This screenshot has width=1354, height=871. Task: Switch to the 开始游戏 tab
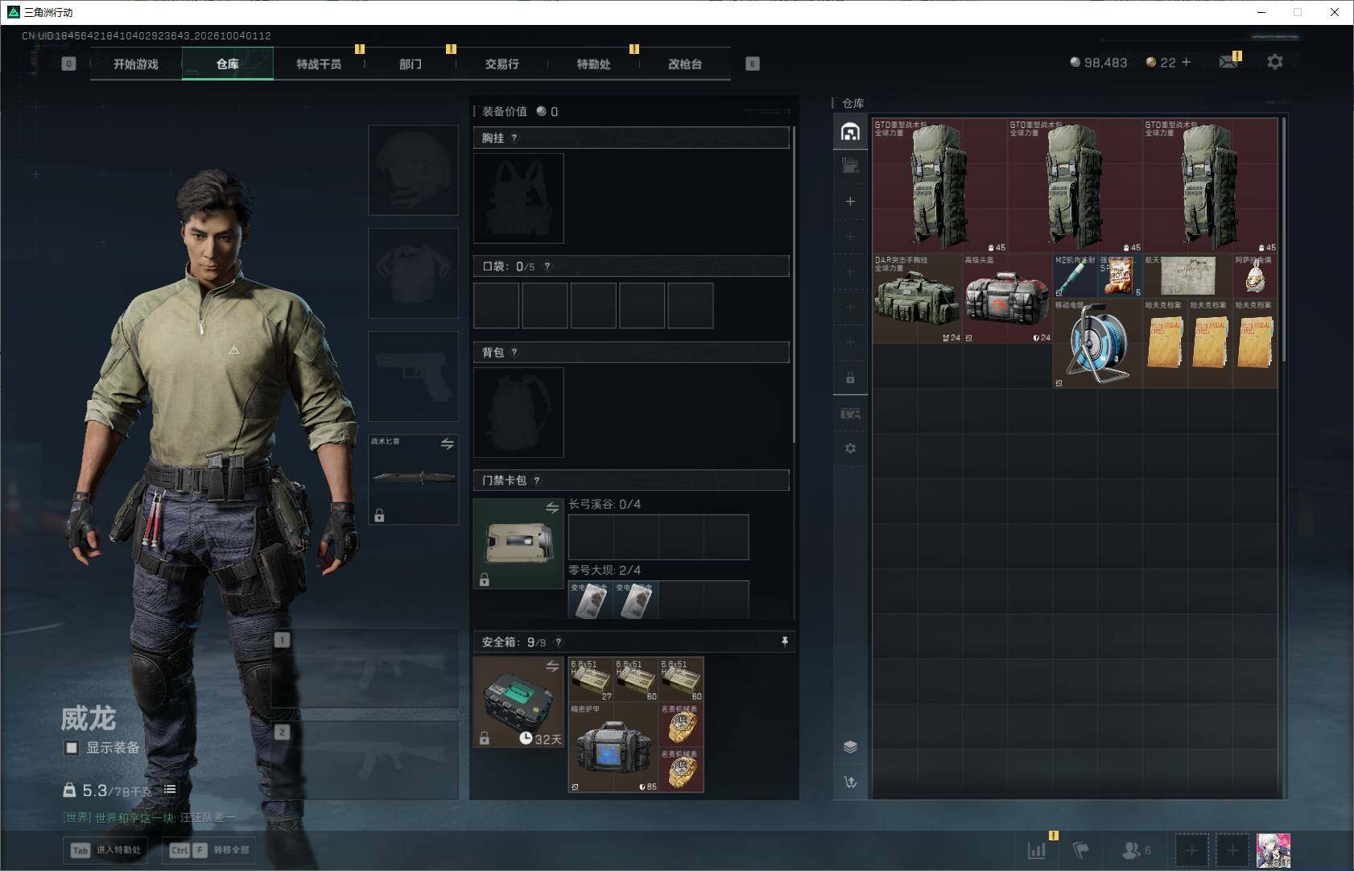pyautogui.click(x=136, y=64)
